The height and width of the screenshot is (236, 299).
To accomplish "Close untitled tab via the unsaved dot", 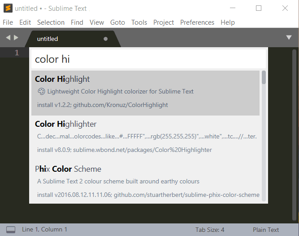I will tap(106, 39).
